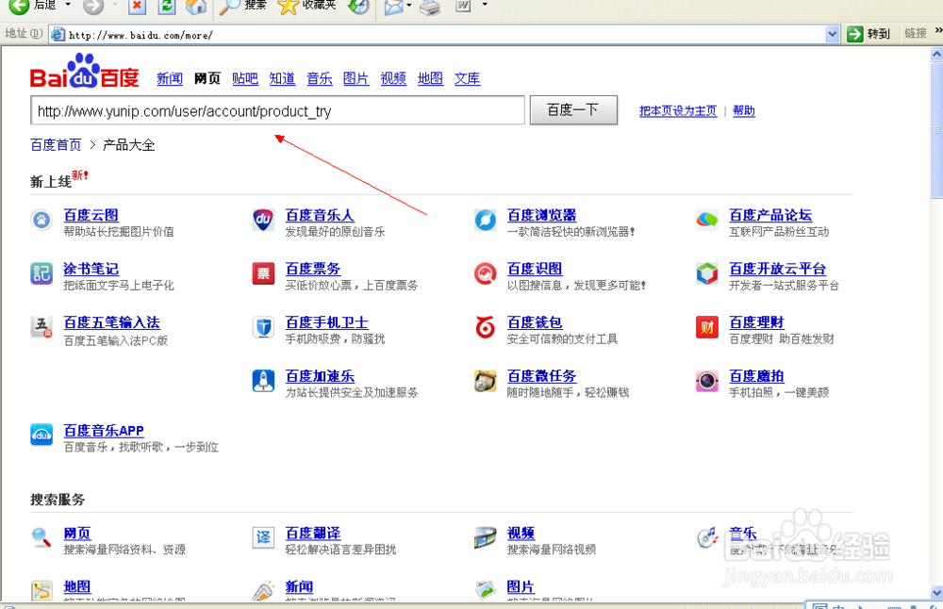Switch to the 音乐 tab
This screenshot has width=943, height=609.
click(320, 78)
